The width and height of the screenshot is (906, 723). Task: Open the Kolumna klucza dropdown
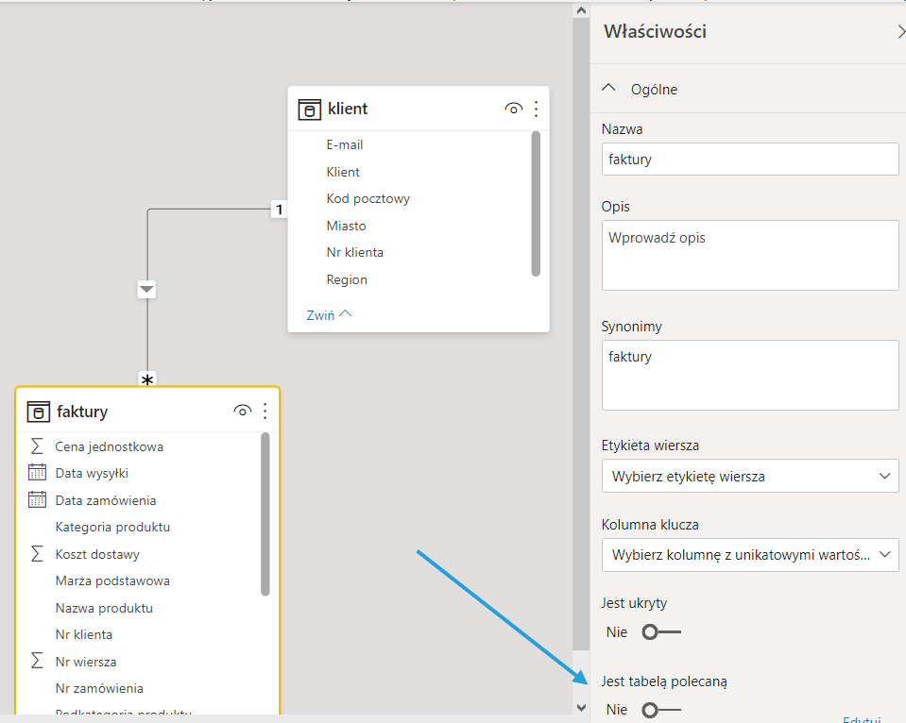point(749,555)
